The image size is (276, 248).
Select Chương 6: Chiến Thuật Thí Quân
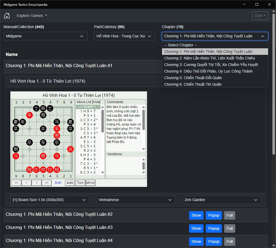coord(215,84)
